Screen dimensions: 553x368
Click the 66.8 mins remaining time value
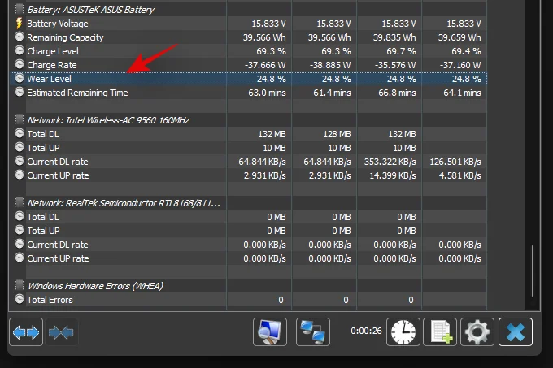tap(397, 93)
